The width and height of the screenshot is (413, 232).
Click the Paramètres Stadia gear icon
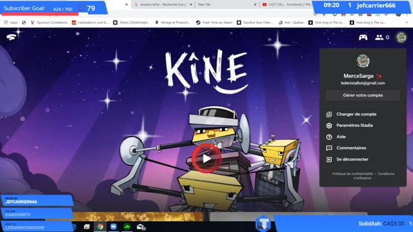329,126
